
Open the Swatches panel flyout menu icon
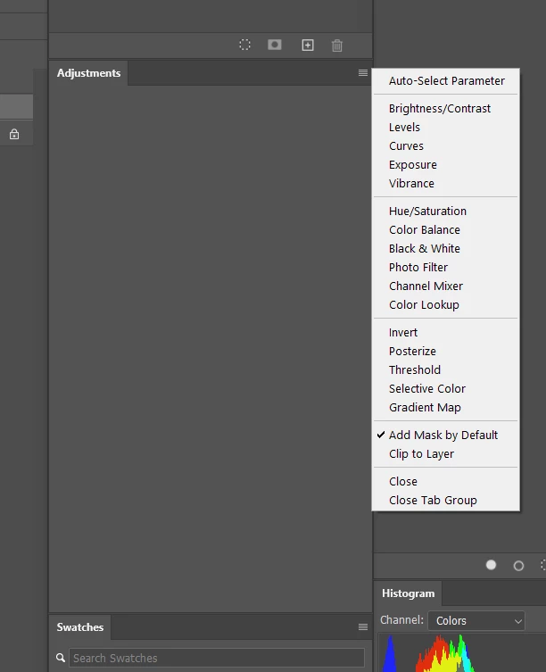363,627
